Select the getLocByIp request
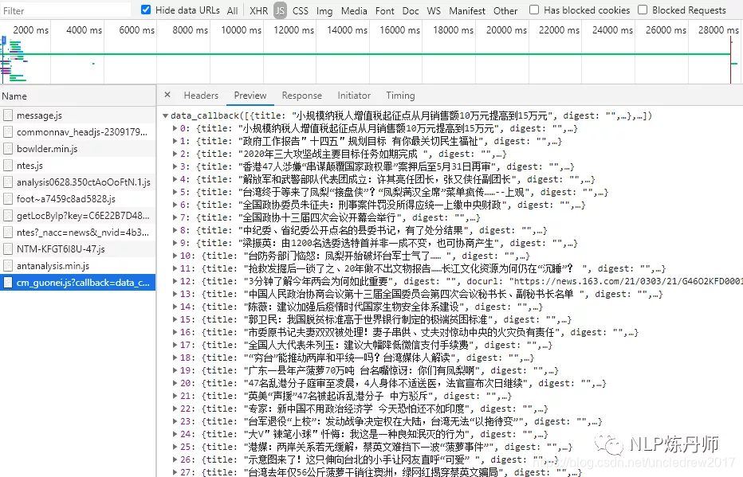Image resolution: width=743 pixels, height=477 pixels. click(x=77, y=216)
